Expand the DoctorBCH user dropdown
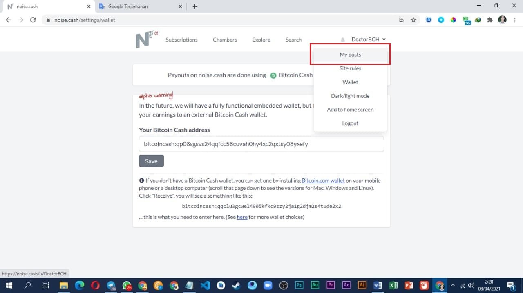Viewport: 523px width, 293px height. pos(369,40)
